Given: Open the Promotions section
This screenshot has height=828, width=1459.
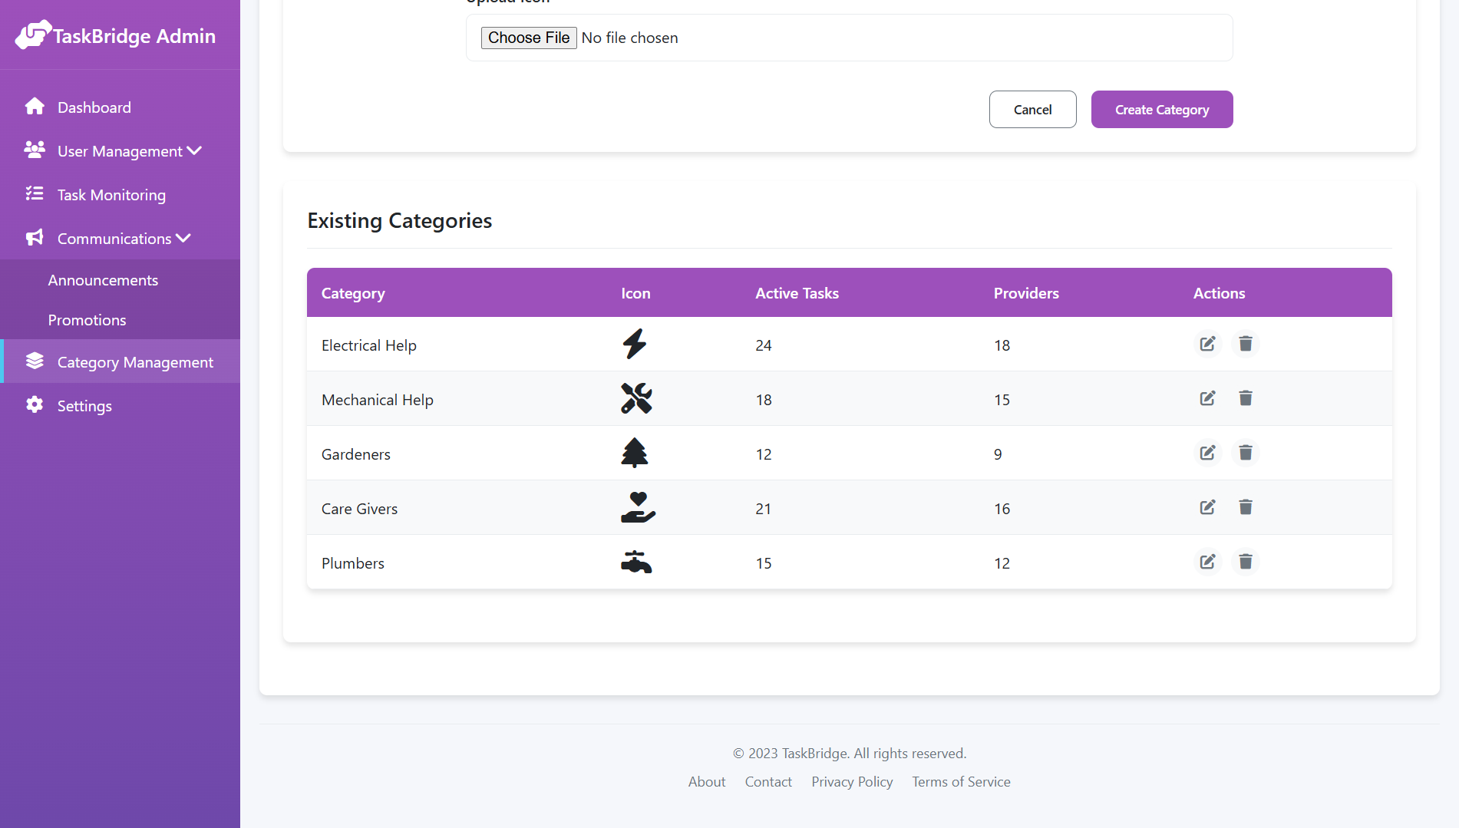Looking at the screenshot, I should 87,319.
